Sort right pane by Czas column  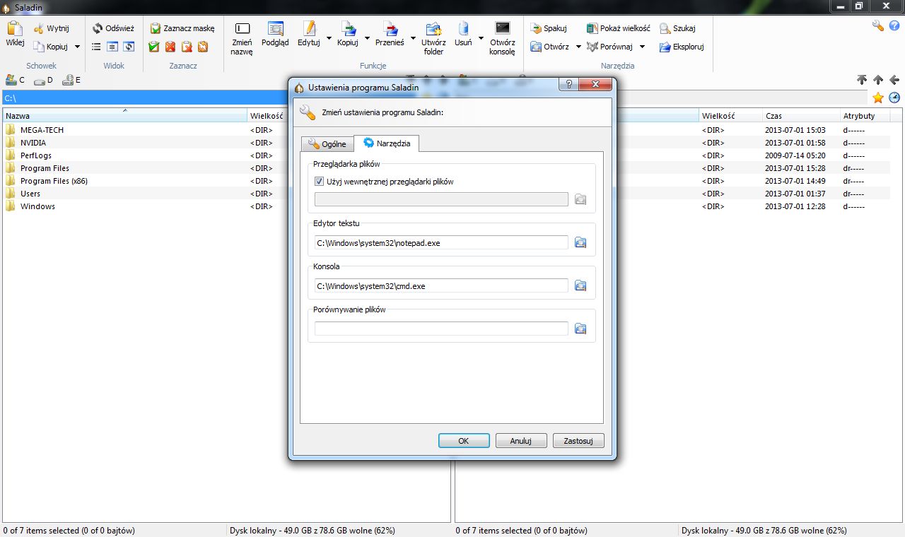800,116
